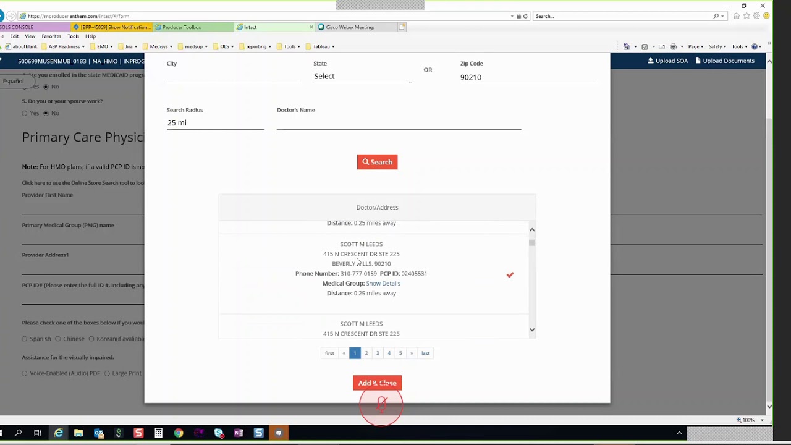Click Show Details medical group link
The width and height of the screenshot is (791, 445).
383,283
